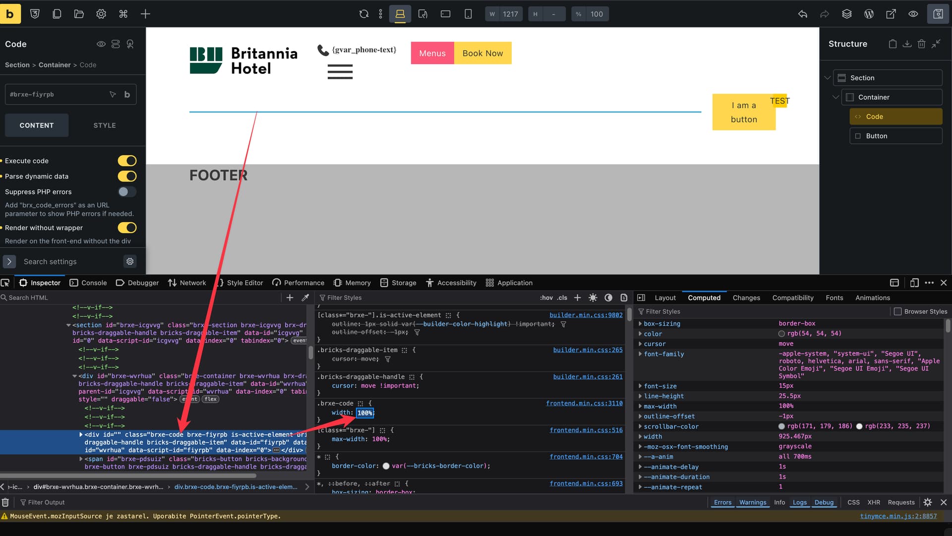The image size is (952, 536).
Task: Open the pages icon in top toolbar
Action: 57,14
